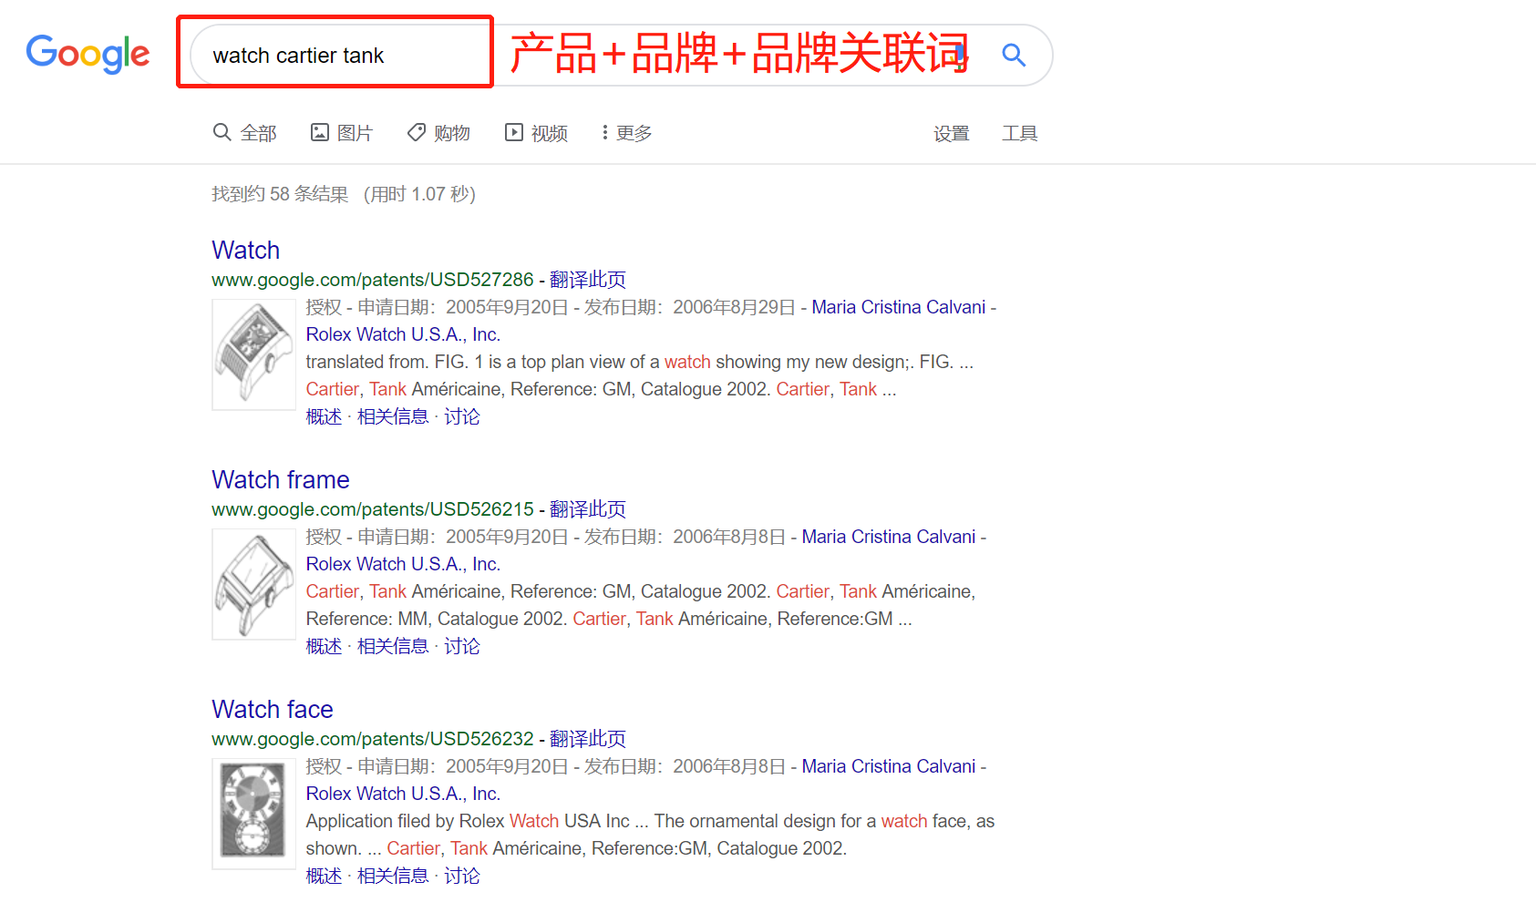Click Maria Cristina Calvani in Watch face result
The height and width of the screenshot is (923, 1536).
(x=888, y=766)
